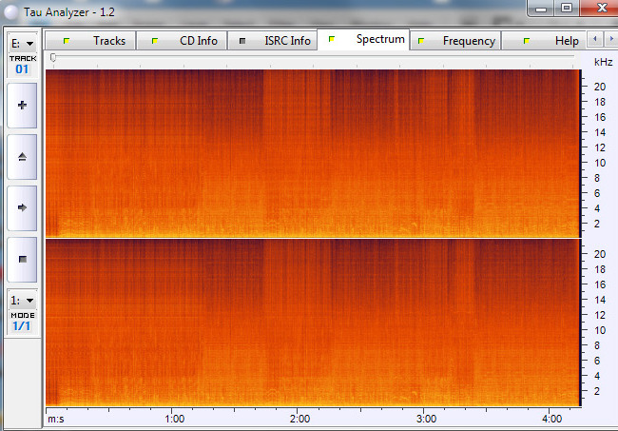This screenshot has width=618, height=431.
Task: Click the Tracks tab green indicator icon
Action: (67, 41)
